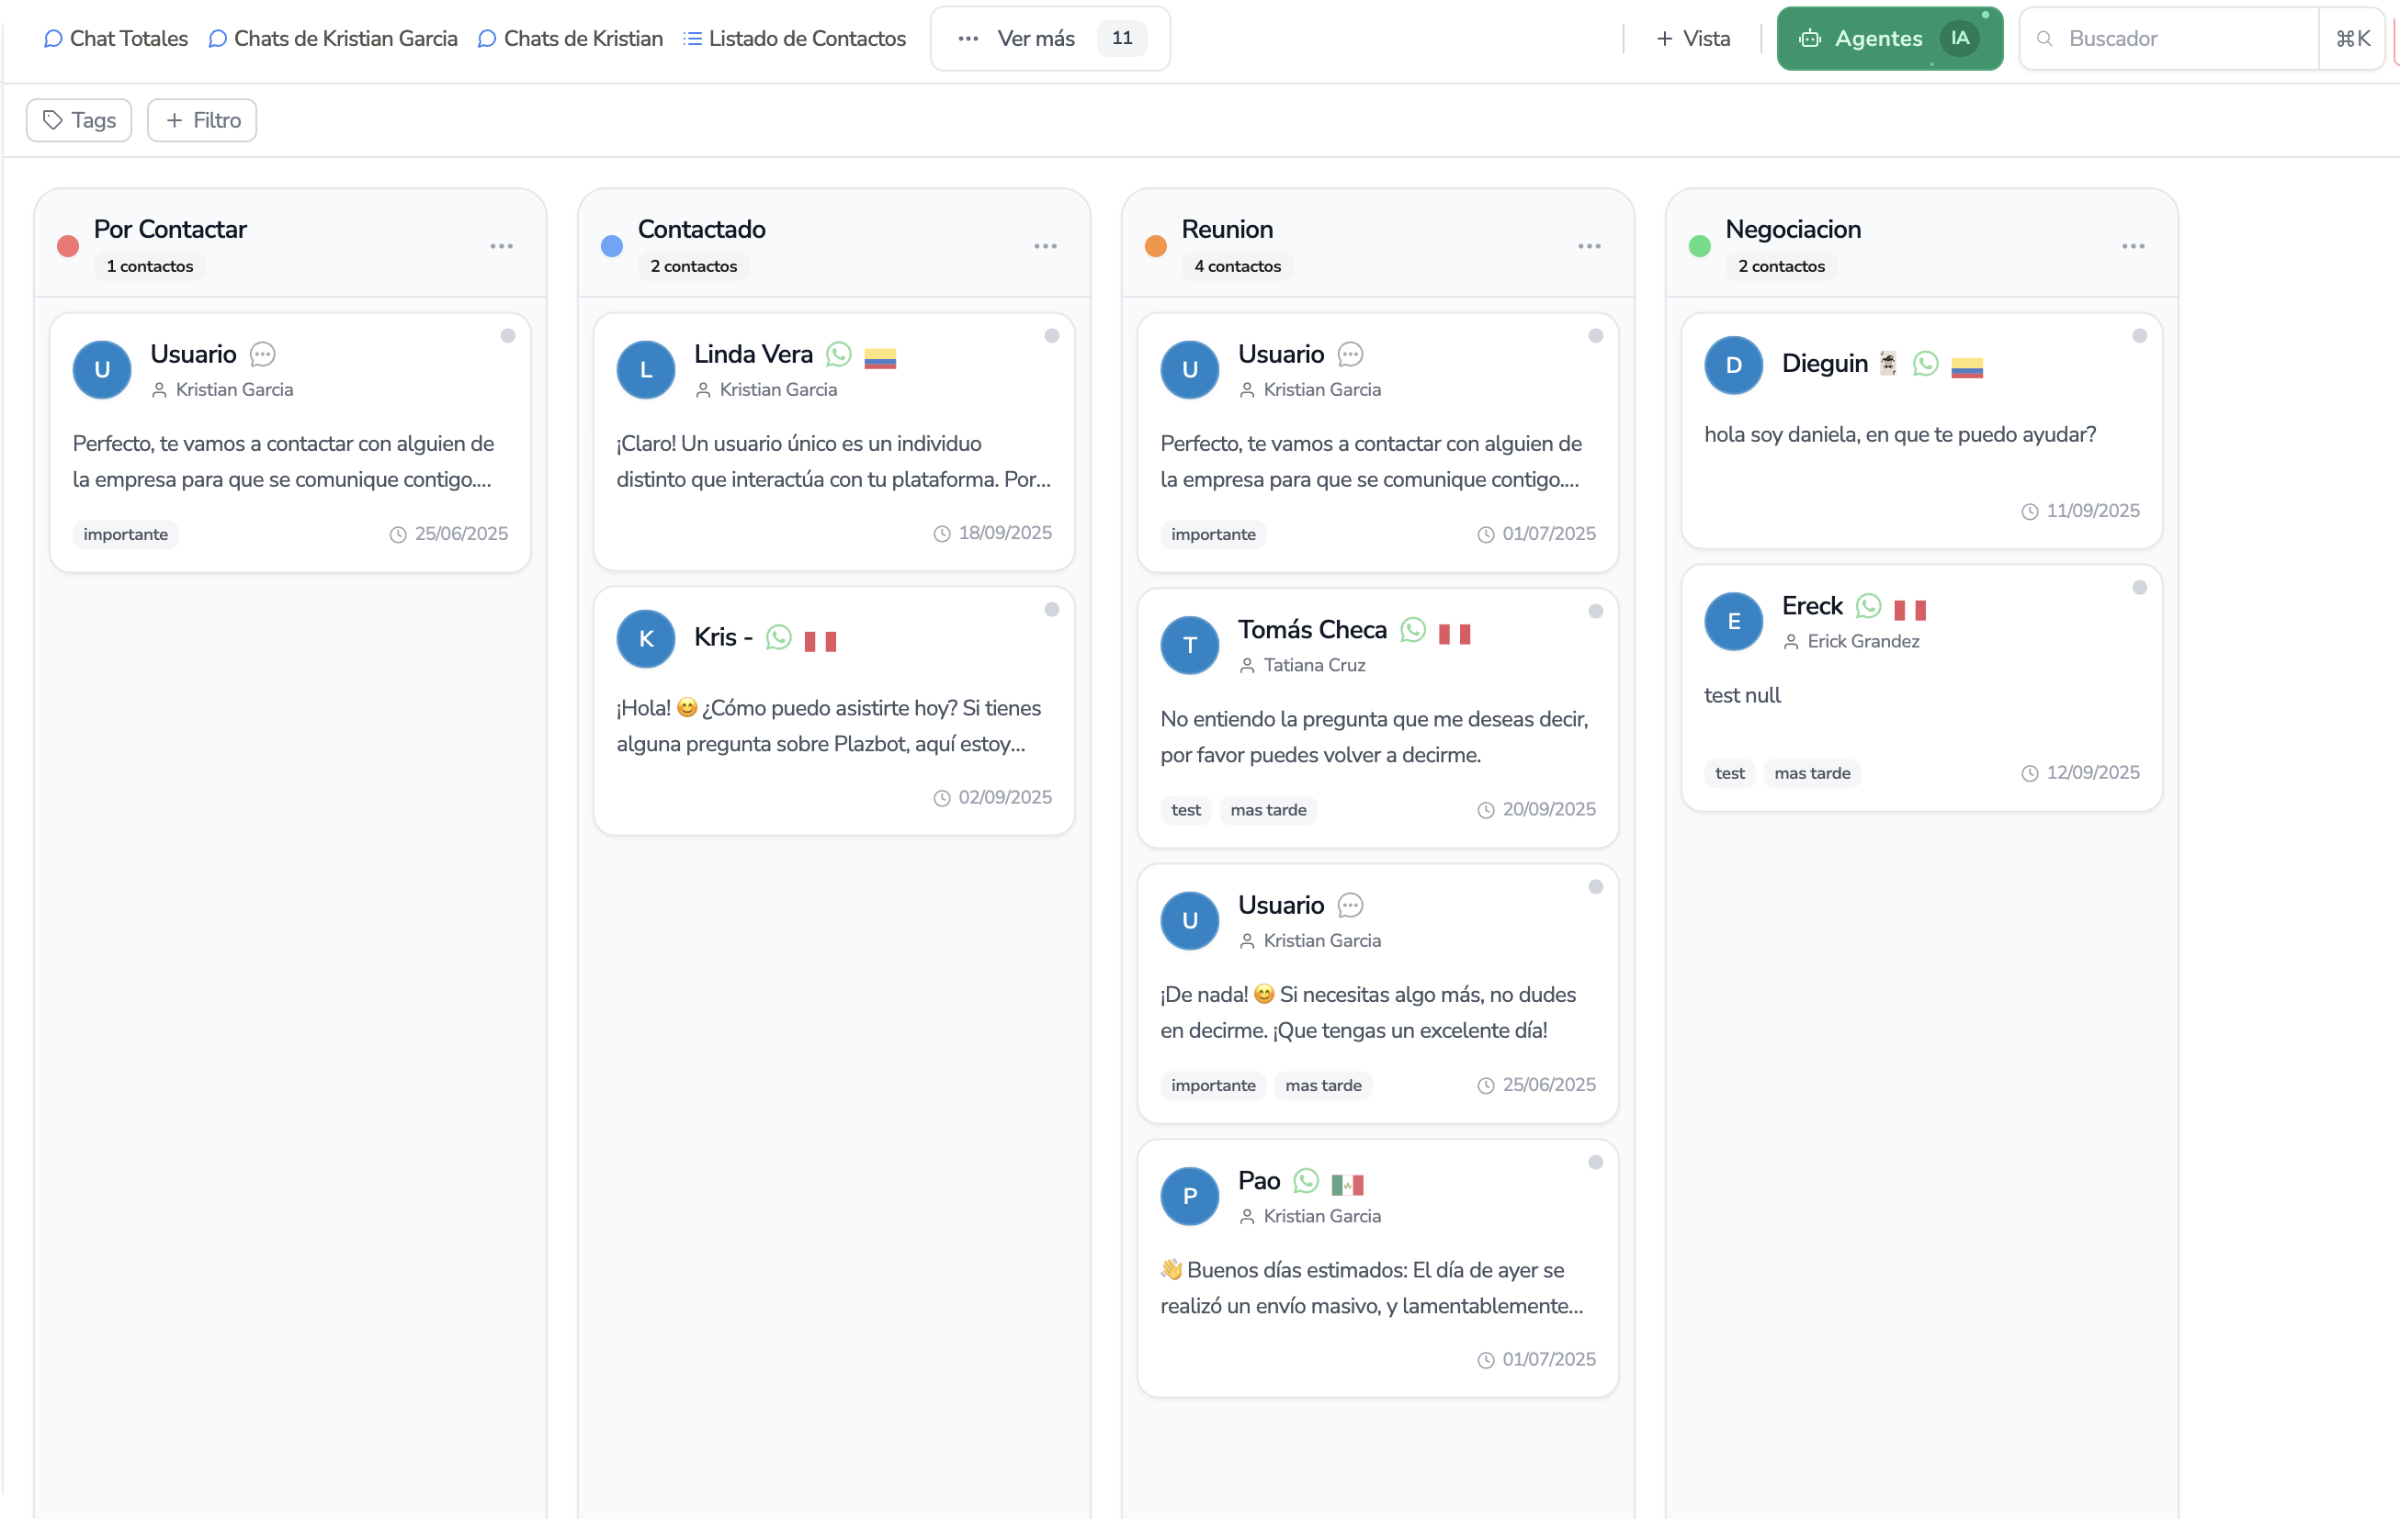Click WhatsApp icon on Ereck card
The height and width of the screenshot is (1519, 2400).
[x=1868, y=605]
